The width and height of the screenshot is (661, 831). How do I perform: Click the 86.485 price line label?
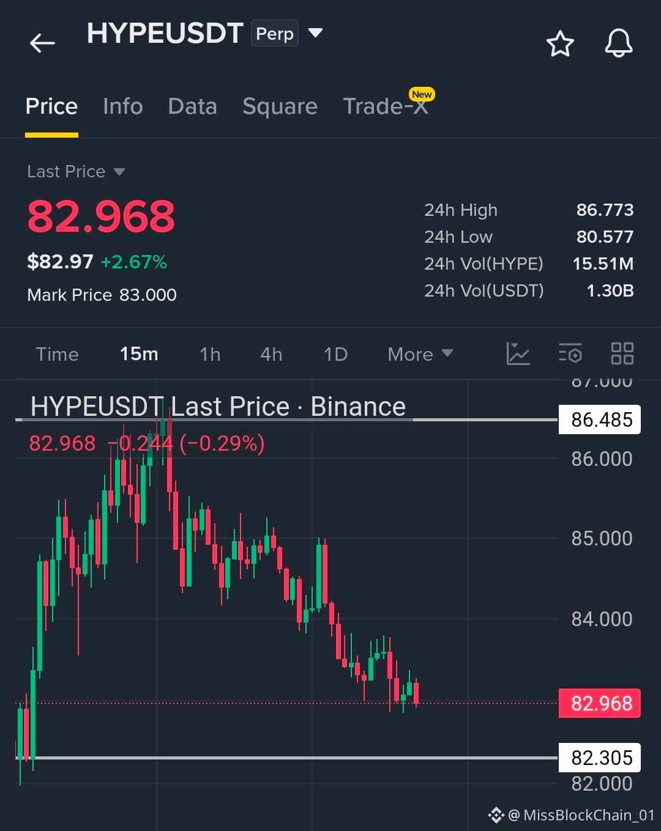[x=600, y=420]
